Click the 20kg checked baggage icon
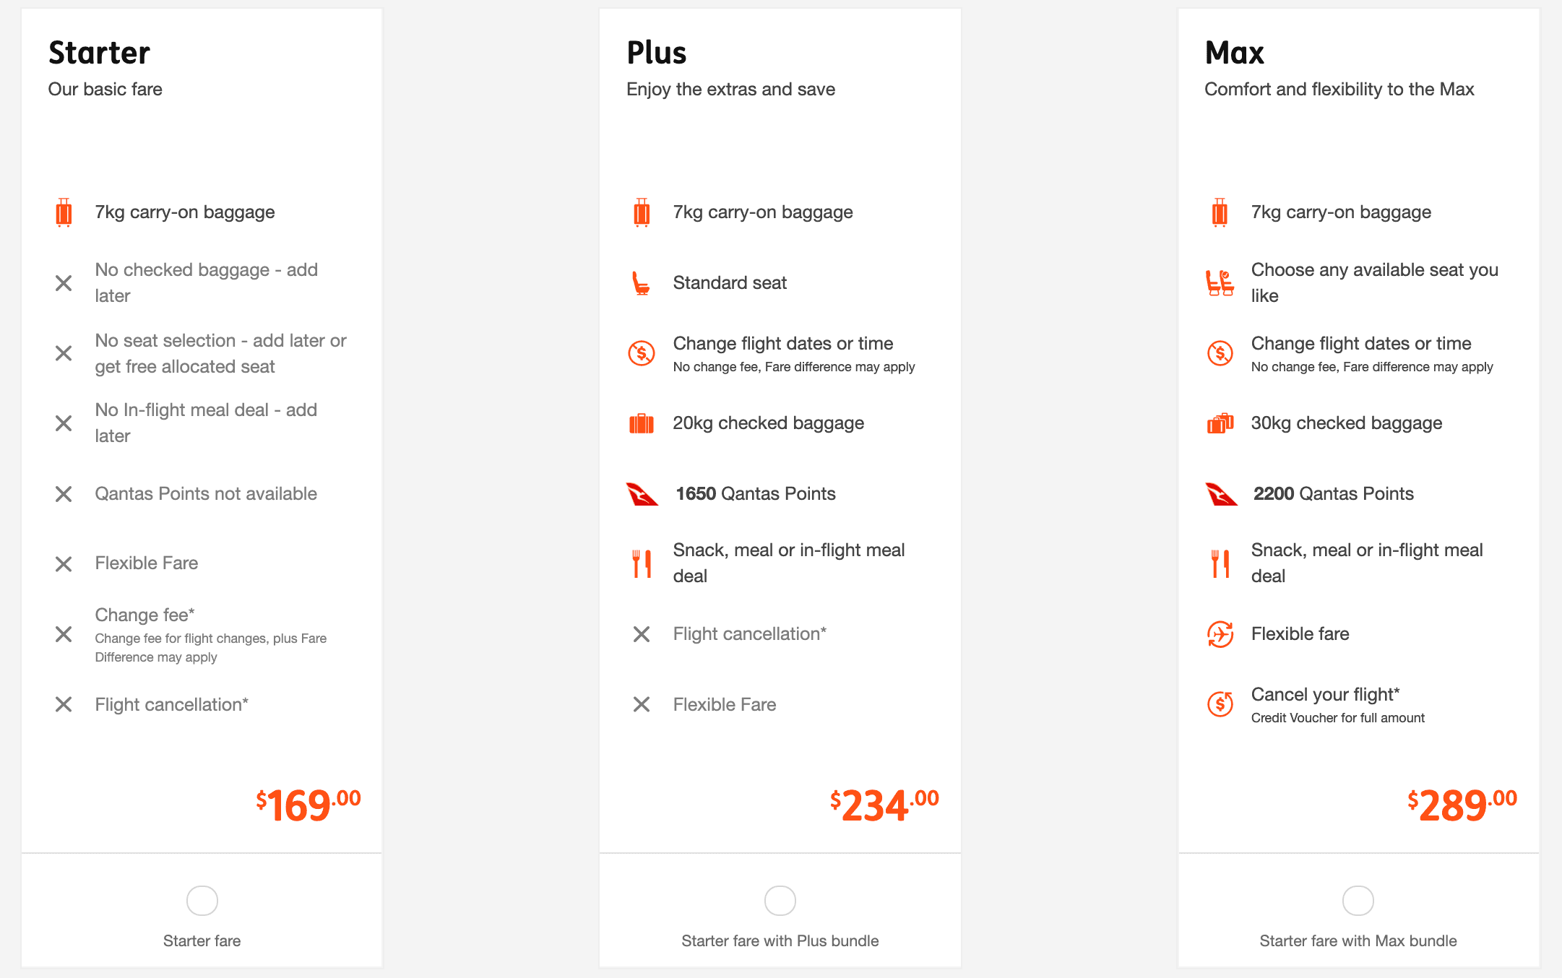This screenshot has width=1562, height=978. click(641, 423)
